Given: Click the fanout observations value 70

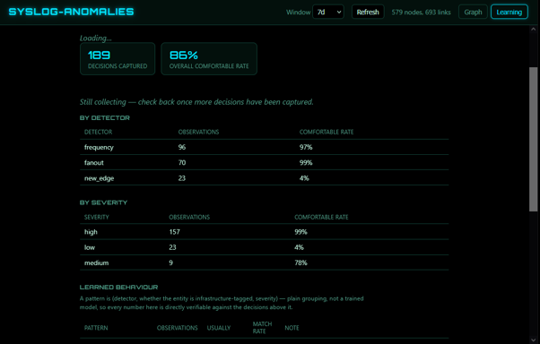Looking at the screenshot, I should tap(182, 163).
